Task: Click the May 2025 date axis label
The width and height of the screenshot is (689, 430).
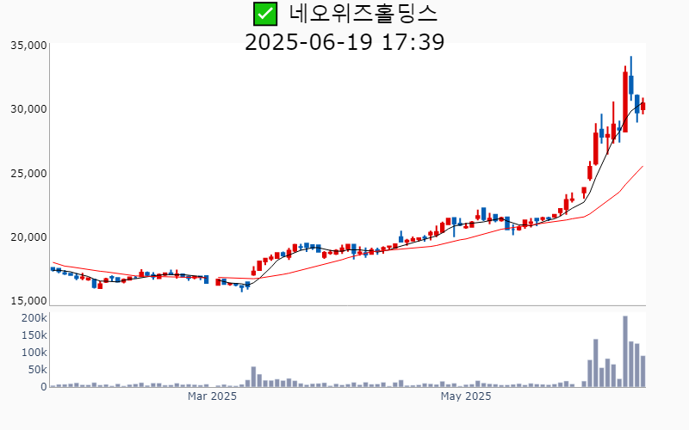Action: click(466, 396)
